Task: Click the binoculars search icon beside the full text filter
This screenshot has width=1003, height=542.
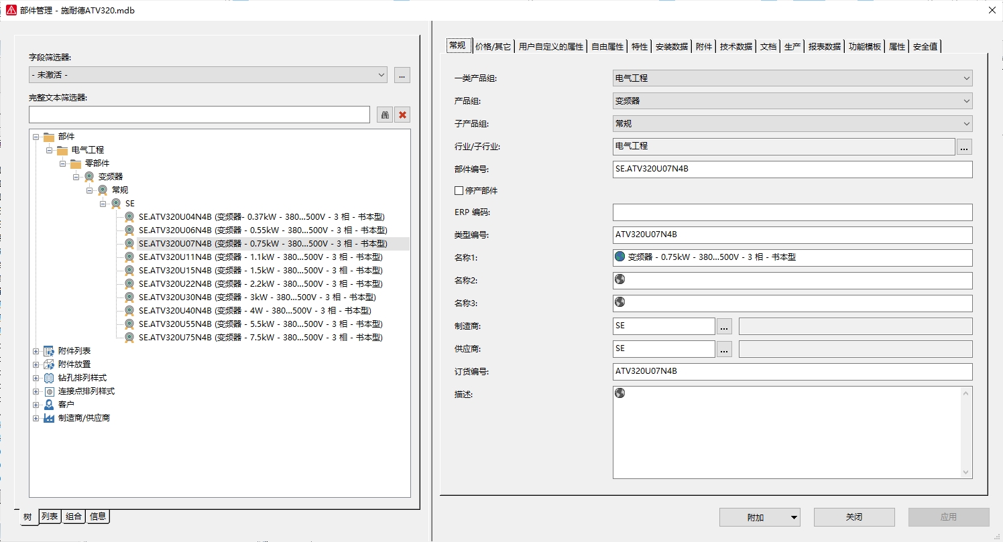Action: point(385,115)
